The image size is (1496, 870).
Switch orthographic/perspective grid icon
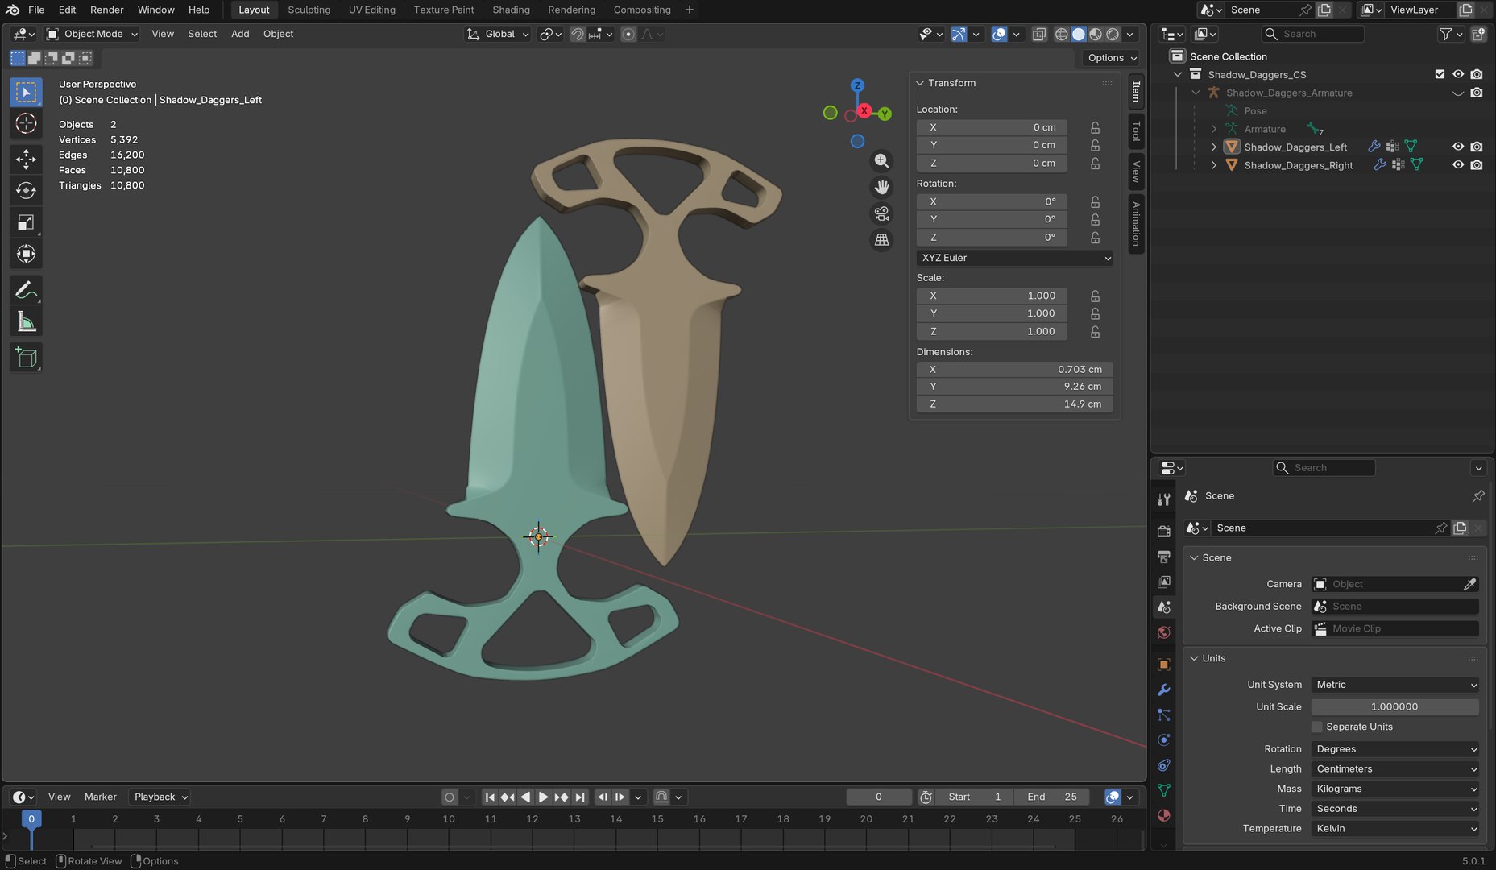pos(882,239)
